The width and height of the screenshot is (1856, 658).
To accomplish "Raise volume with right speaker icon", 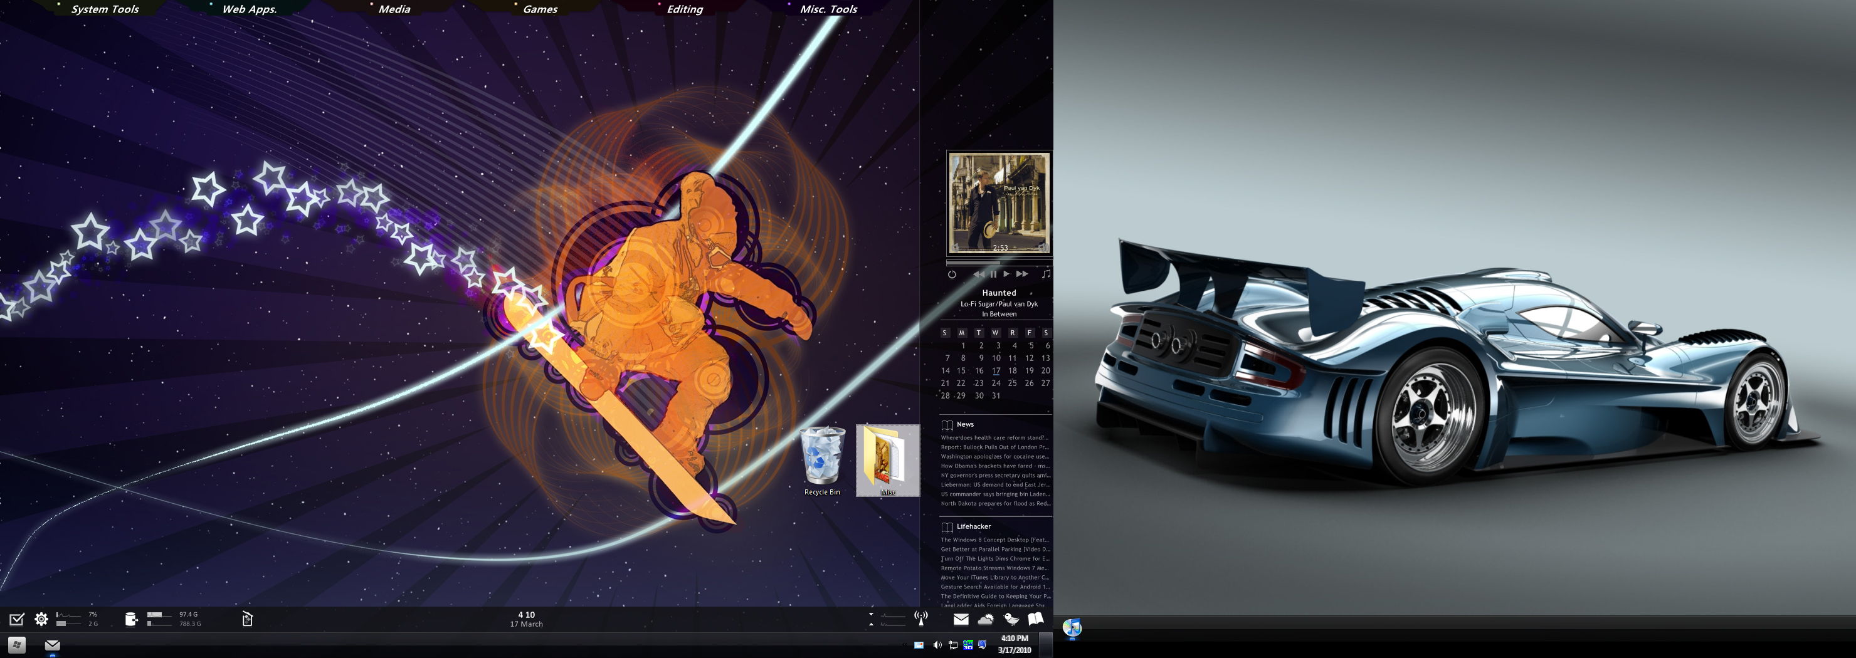I will 1042,248.
